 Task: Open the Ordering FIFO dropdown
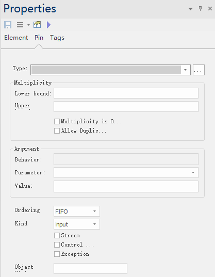coord(77,211)
